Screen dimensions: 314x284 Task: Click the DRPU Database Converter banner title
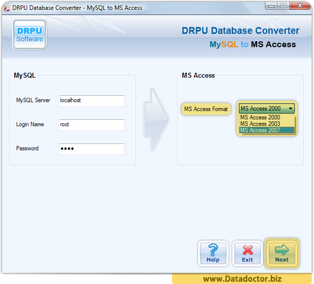240,30
